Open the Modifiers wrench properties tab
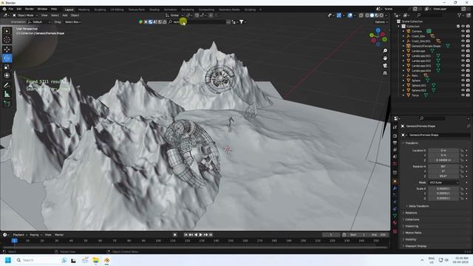The height and width of the screenshot is (266, 473). pyautogui.click(x=395, y=188)
